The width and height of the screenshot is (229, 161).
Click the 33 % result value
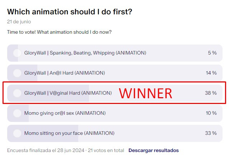pos(211,133)
